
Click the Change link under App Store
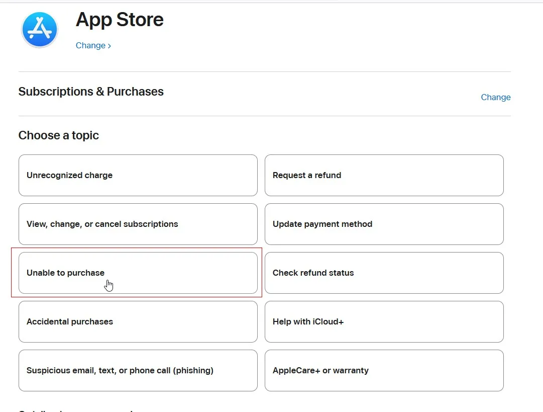point(90,45)
